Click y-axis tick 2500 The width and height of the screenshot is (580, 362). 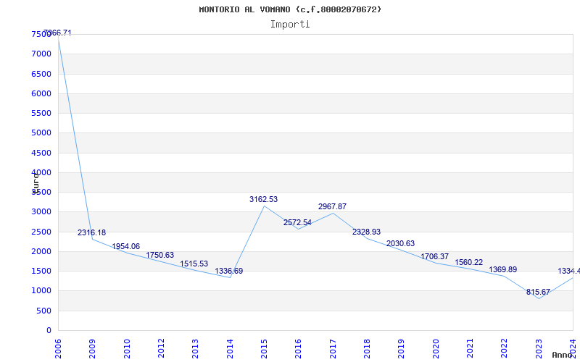[x=41, y=232]
